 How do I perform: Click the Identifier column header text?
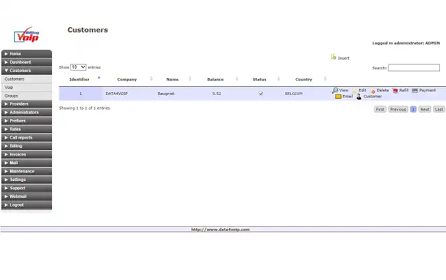pos(80,79)
